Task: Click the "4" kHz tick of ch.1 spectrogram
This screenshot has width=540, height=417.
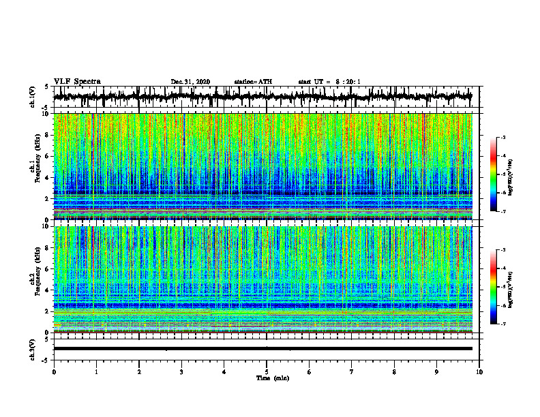Action: click(x=47, y=178)
